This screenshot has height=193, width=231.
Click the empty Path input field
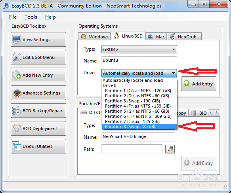[x=132, y=149]
